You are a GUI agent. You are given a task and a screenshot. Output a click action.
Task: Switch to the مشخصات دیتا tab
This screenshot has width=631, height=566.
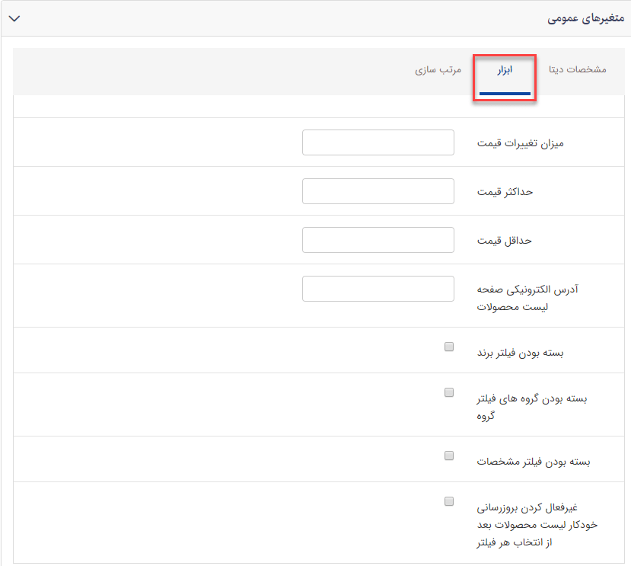(579, 69)
